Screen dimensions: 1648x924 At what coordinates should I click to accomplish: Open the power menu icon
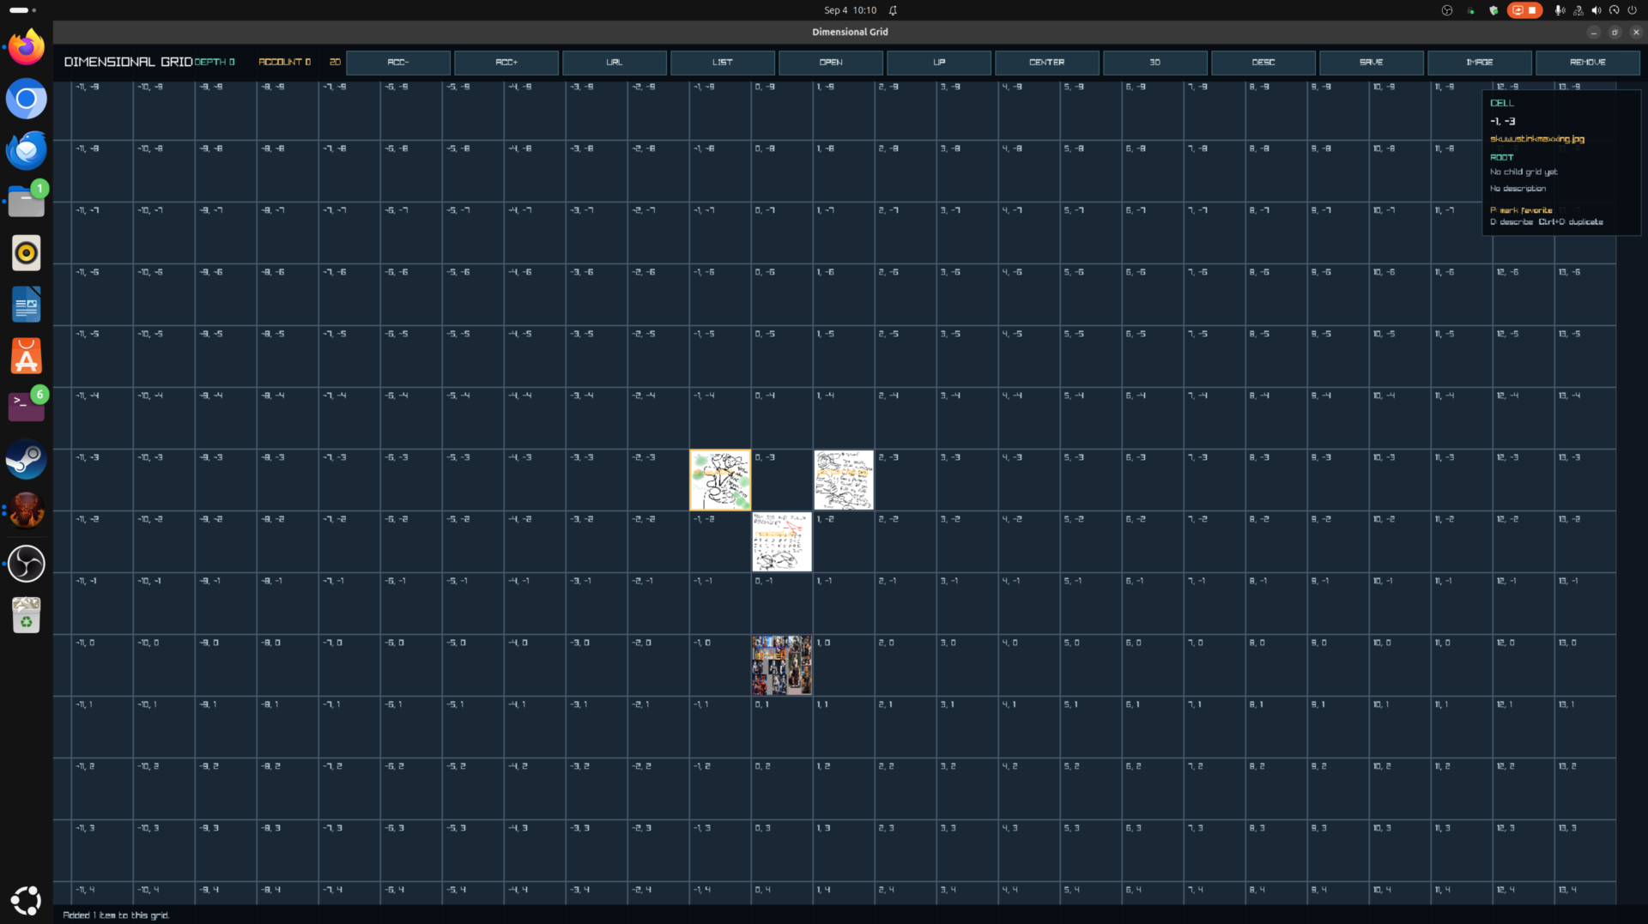pos(1632,10)
